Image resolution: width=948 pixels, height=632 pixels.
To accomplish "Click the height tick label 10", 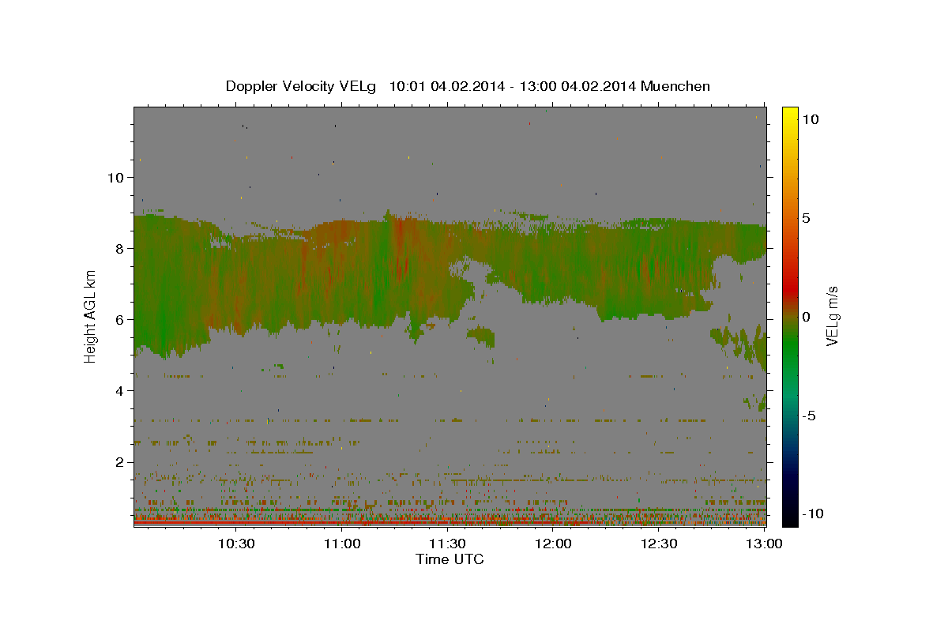I will [x=118, y=178].
